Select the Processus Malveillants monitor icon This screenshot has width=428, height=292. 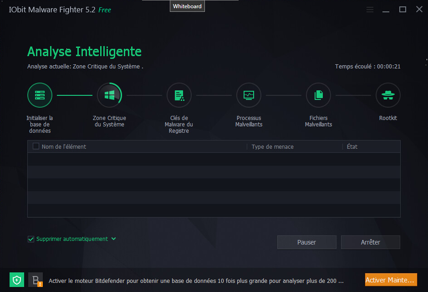(x=249, y=95)
